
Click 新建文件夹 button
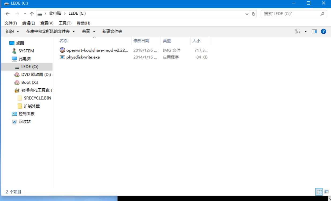[112, 31]
